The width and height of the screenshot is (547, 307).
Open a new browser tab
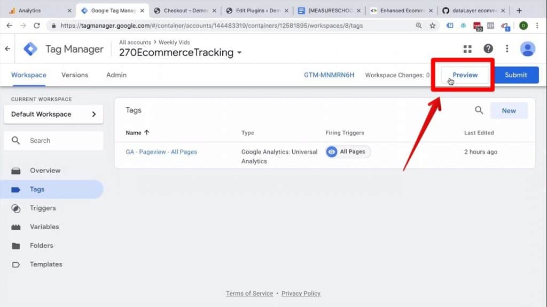[x=519, y=11]
